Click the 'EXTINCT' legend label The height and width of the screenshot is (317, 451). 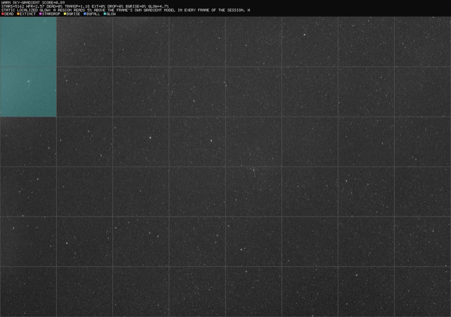(28, 14)
